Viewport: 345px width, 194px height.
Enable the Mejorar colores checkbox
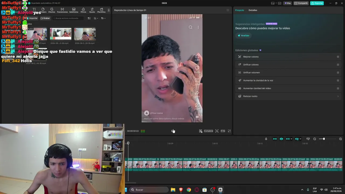(x=338, y=57)
